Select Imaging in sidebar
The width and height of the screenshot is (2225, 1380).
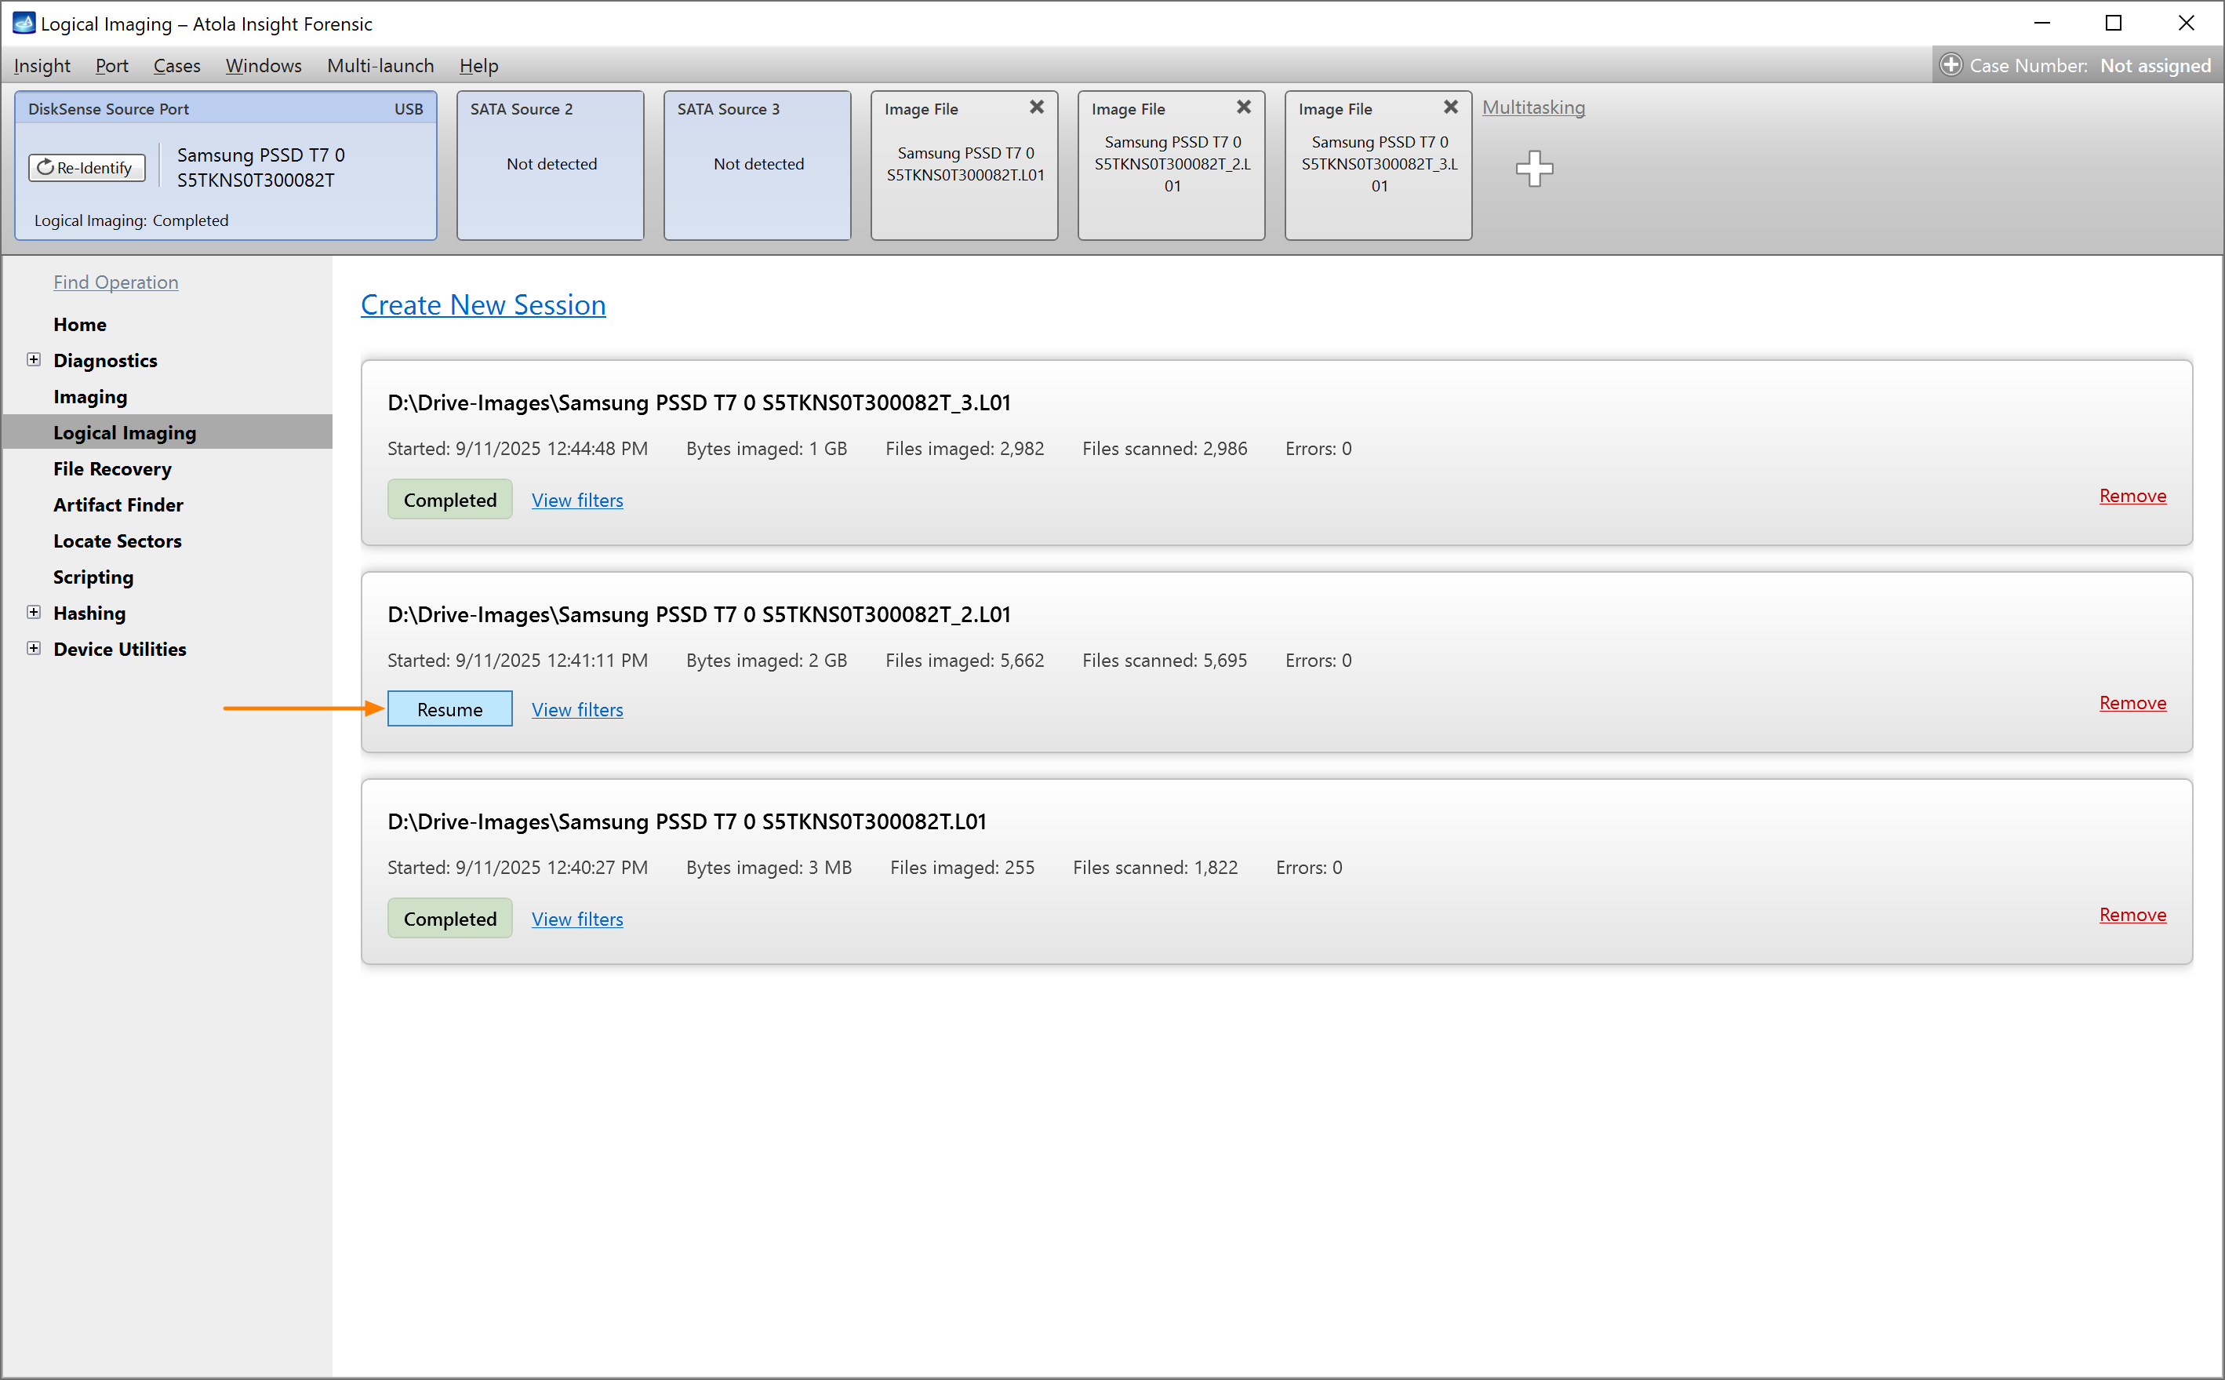90,397
